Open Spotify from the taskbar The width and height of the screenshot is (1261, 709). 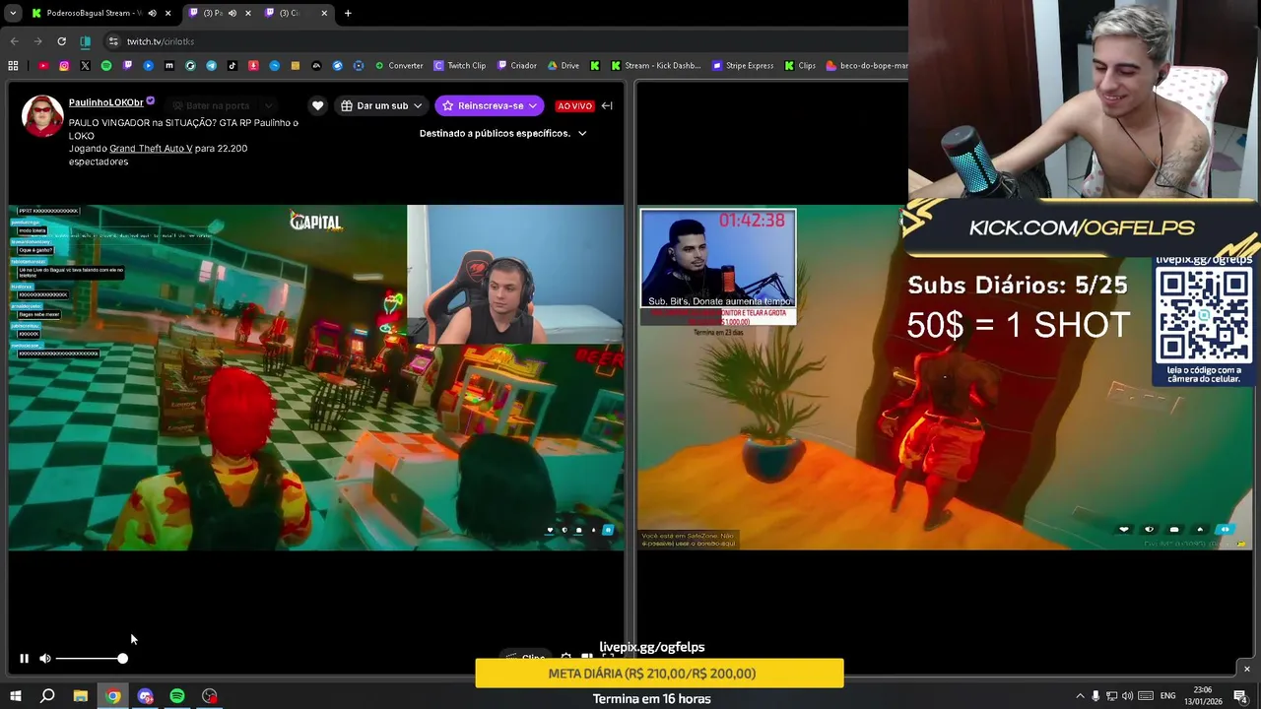177,696
